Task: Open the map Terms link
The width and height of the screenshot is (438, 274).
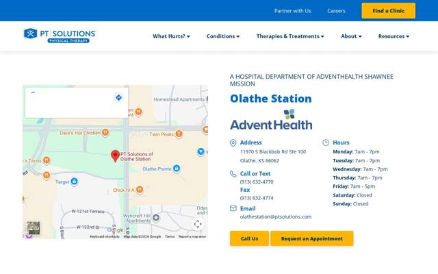Action: click(x=170, y=236)
